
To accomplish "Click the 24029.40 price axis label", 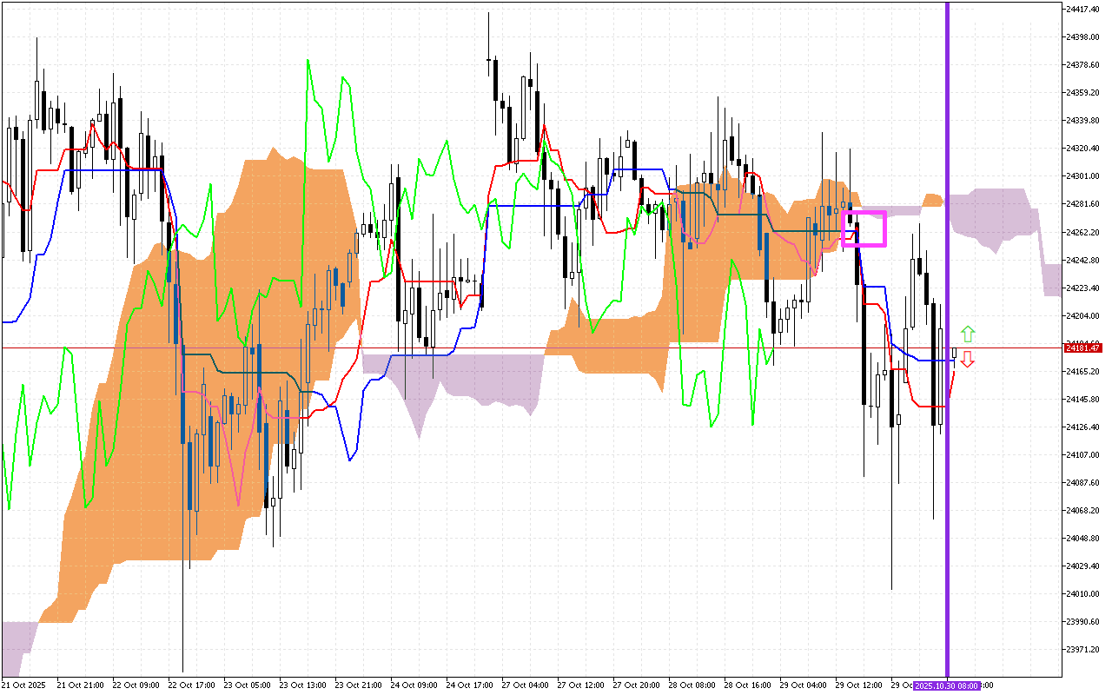I will tap(1082, 566).
